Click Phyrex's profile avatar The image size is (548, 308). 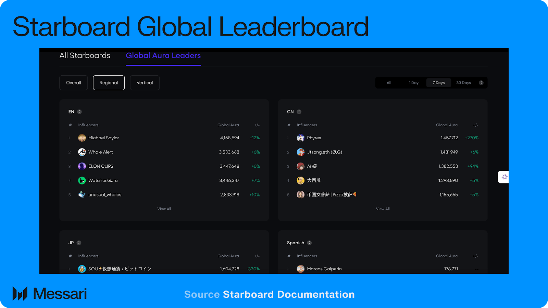[x=300, y=138]
